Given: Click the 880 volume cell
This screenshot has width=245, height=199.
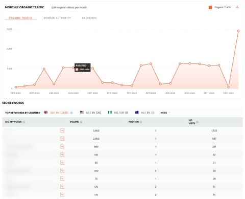Looking at the screenshot, I should 96,147.
